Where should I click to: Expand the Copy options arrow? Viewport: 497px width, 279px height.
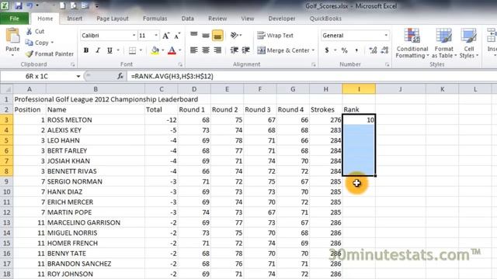(52, 43)
